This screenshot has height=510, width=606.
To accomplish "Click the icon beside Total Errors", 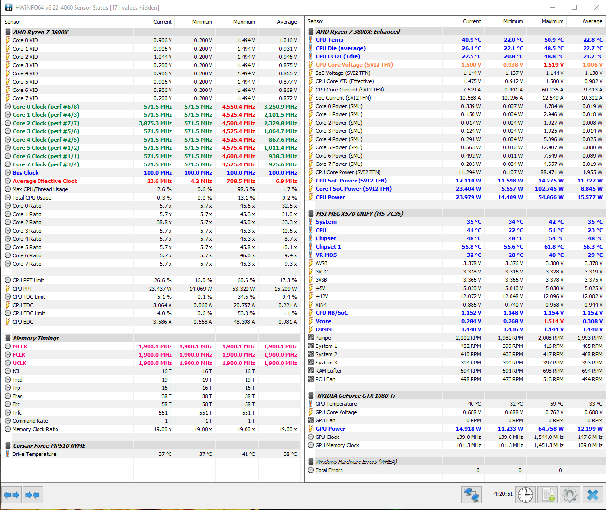I will click(x=311, y=470).
